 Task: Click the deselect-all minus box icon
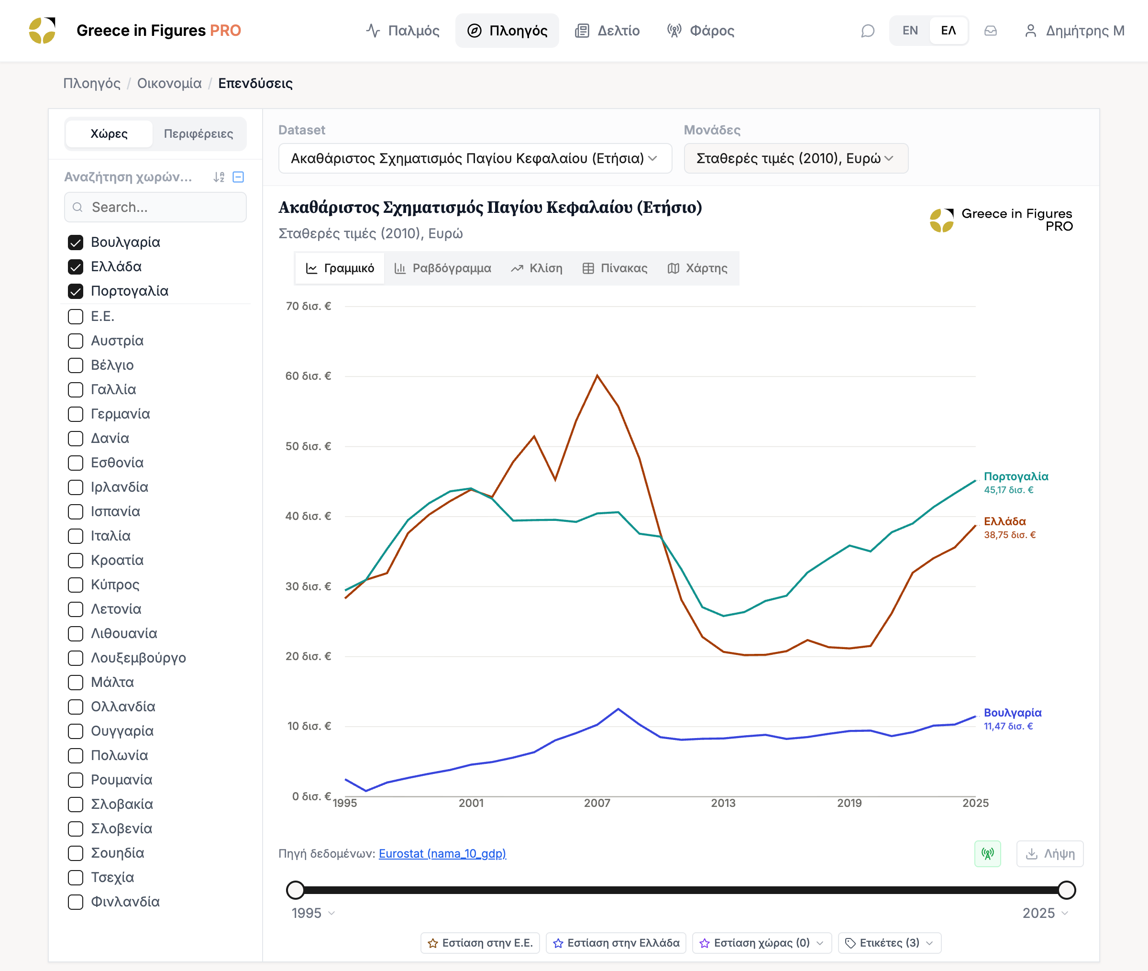(238, 177)
